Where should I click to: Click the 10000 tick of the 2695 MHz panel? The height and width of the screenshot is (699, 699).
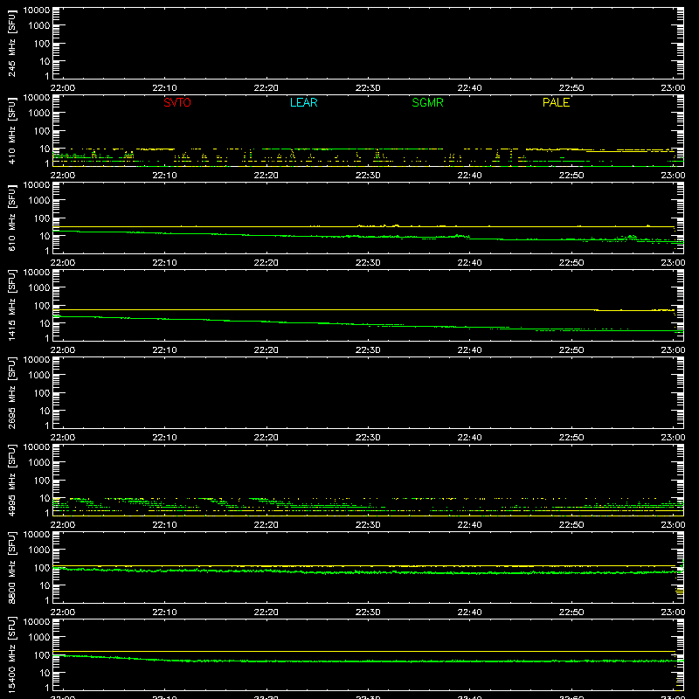(x=37, y=360)
